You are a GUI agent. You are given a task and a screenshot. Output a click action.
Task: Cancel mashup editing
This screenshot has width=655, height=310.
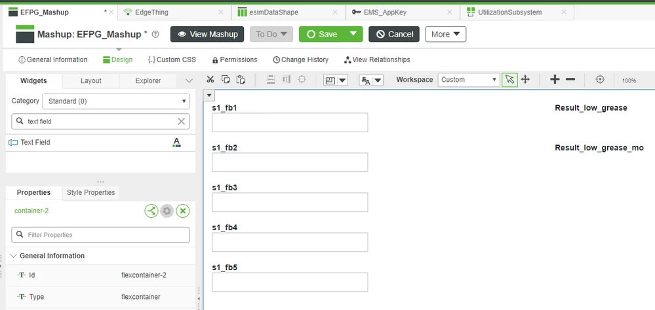pyautogui.click(x=394, y=34)
